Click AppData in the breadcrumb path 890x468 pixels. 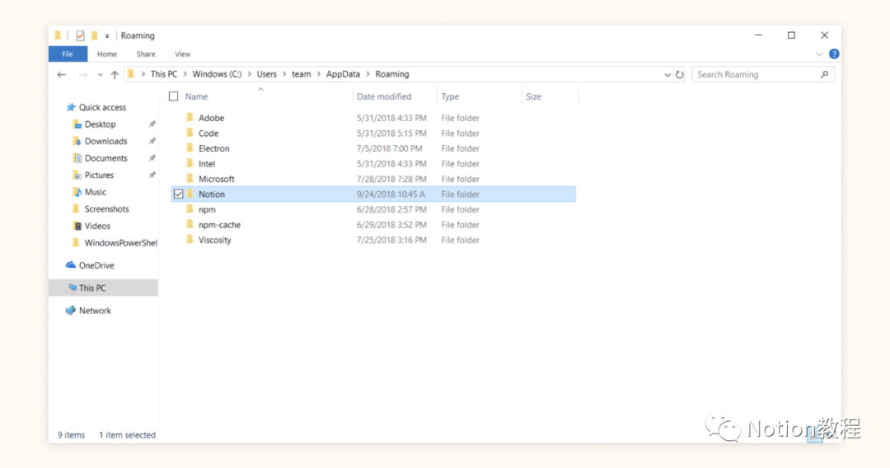point(343,74)
